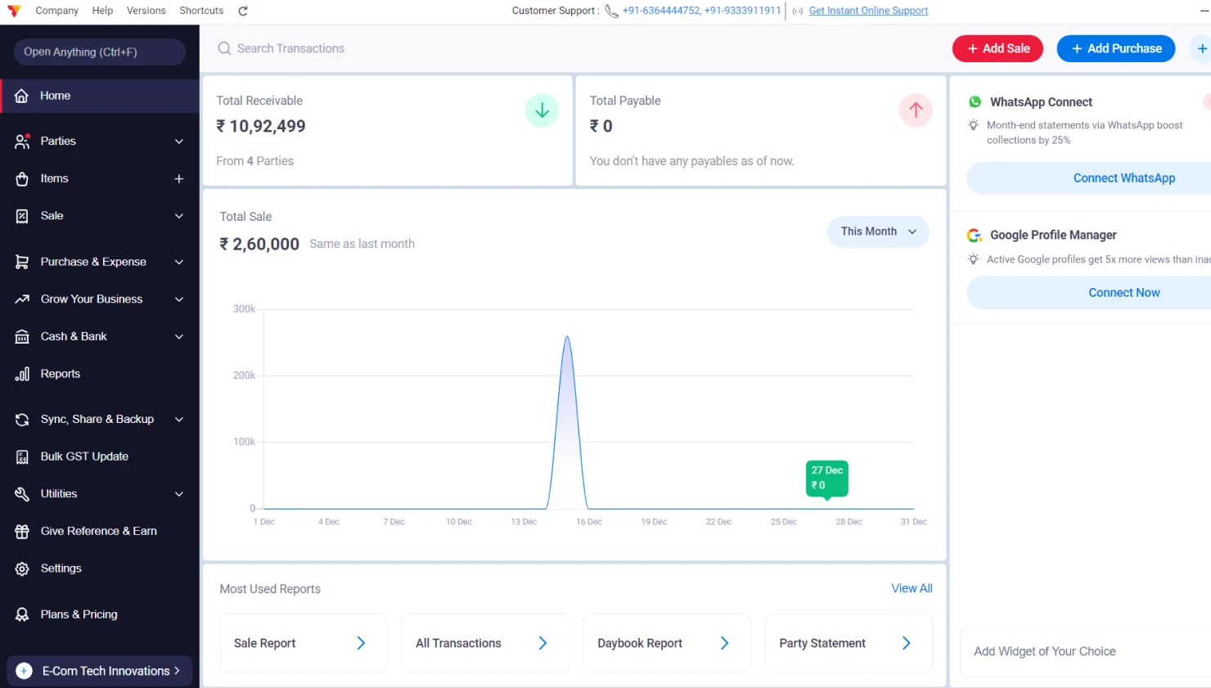Click the Google logo icon
The width and height of the screenshot is (1211, 688).
tap(975, 236)
